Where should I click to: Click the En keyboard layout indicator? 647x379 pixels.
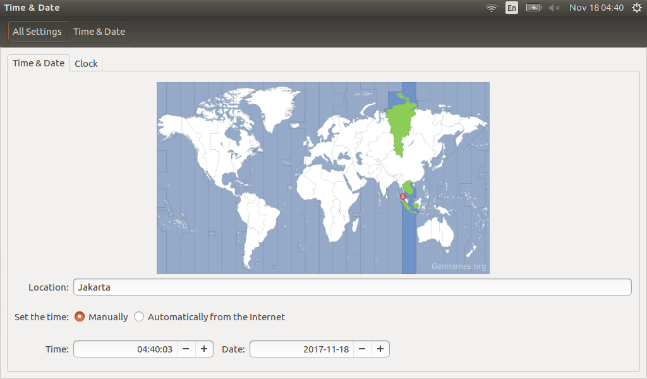point(511,8)
